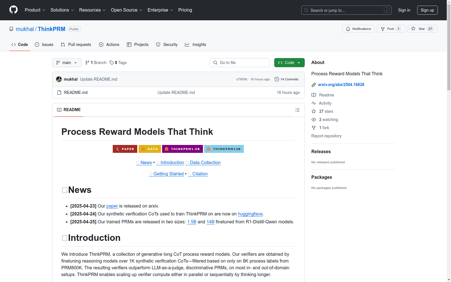Viewport: 451px width, 282px height.
Task: Open the Releases heading link
Action: click(321, 151)
